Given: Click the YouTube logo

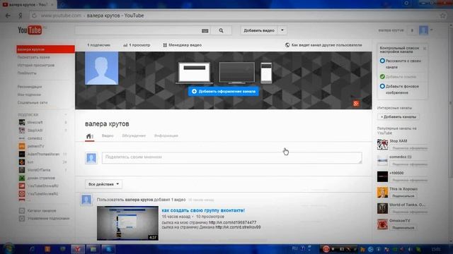Looking at the screenshot, I should (x=30, y=30).
